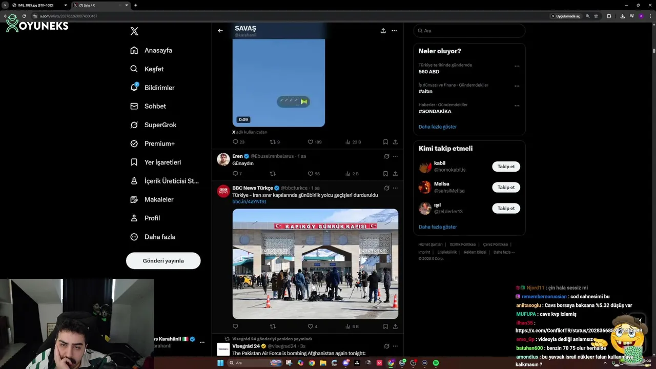This screenshot has height=369, width=656.
Task: Open Keşfet search page
Action: coord(147,69)
